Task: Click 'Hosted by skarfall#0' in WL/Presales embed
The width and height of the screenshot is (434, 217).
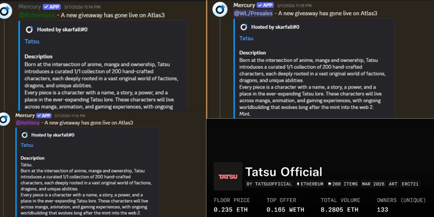Action: point(275,27)
